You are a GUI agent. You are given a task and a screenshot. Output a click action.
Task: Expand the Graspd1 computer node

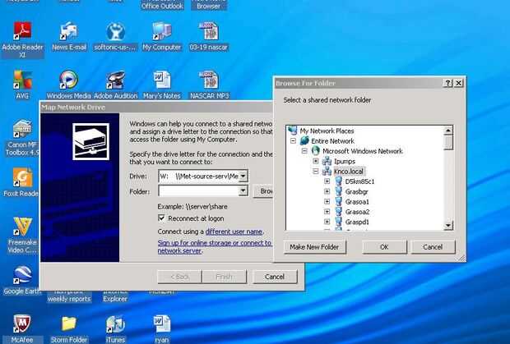[x=327, y=222]
